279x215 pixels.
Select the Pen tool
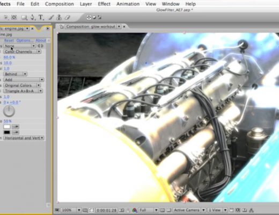point(33,17)
